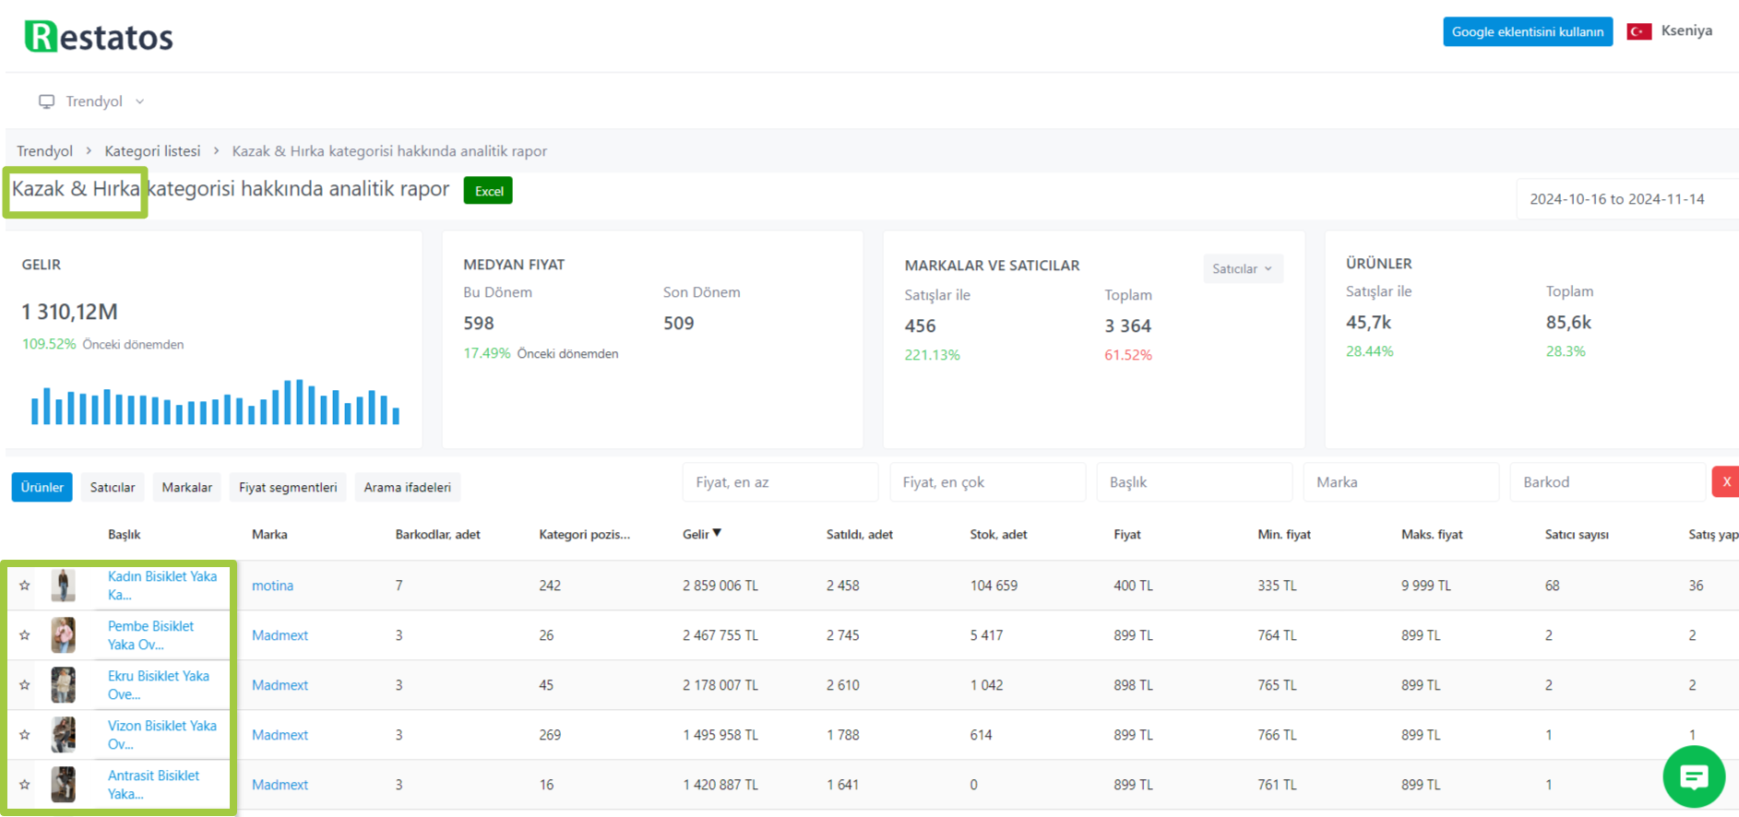Click the Başlık filter input field

click(1194, 482)
